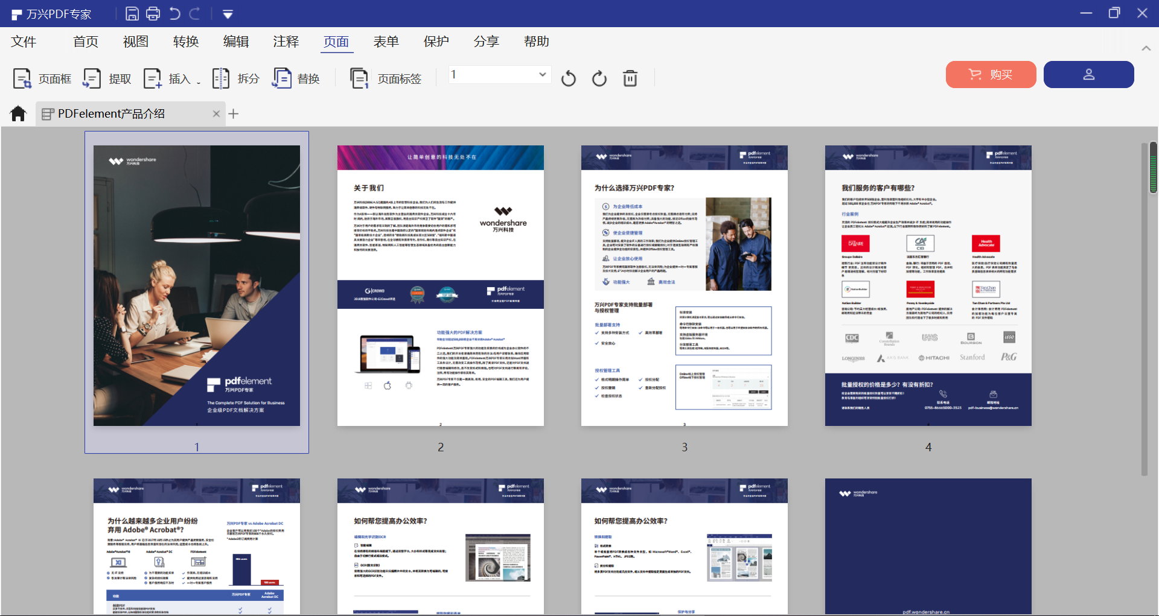Image resolution: width=1159 pixels, height=616 pixels.
Task: Undo the last action
Action: 175,13
